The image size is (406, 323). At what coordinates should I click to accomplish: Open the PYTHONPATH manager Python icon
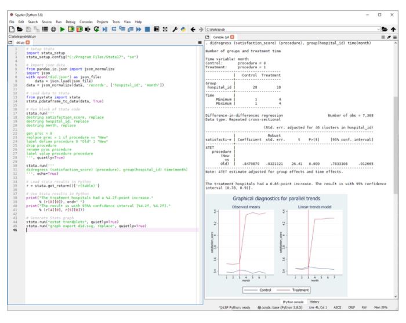point(183,29)
